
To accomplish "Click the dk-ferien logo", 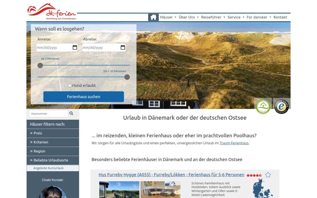I will tap(52, 11).
